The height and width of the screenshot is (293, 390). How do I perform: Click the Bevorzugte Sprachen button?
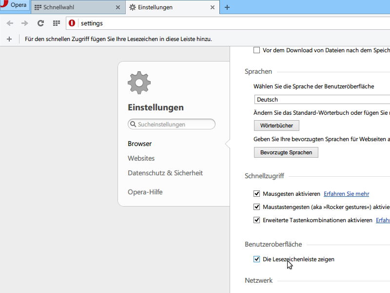(x=286, y=152)
